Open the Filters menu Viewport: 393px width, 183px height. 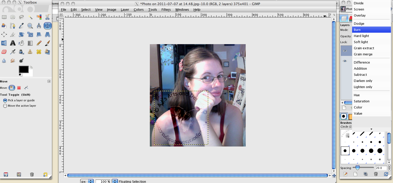click(x=166, y=9)
